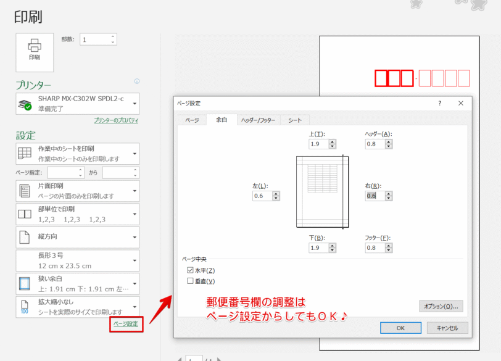
Task: Switch to the シート tab
Action: [294, 120]
